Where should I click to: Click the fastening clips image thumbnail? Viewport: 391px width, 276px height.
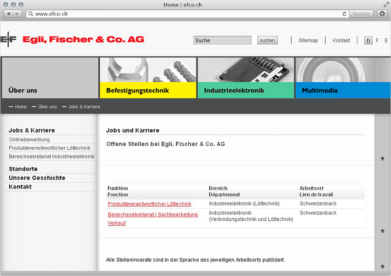[x=148, y=70]
